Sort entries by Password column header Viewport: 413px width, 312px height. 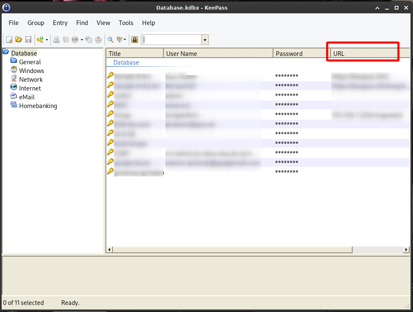[302, 53]
